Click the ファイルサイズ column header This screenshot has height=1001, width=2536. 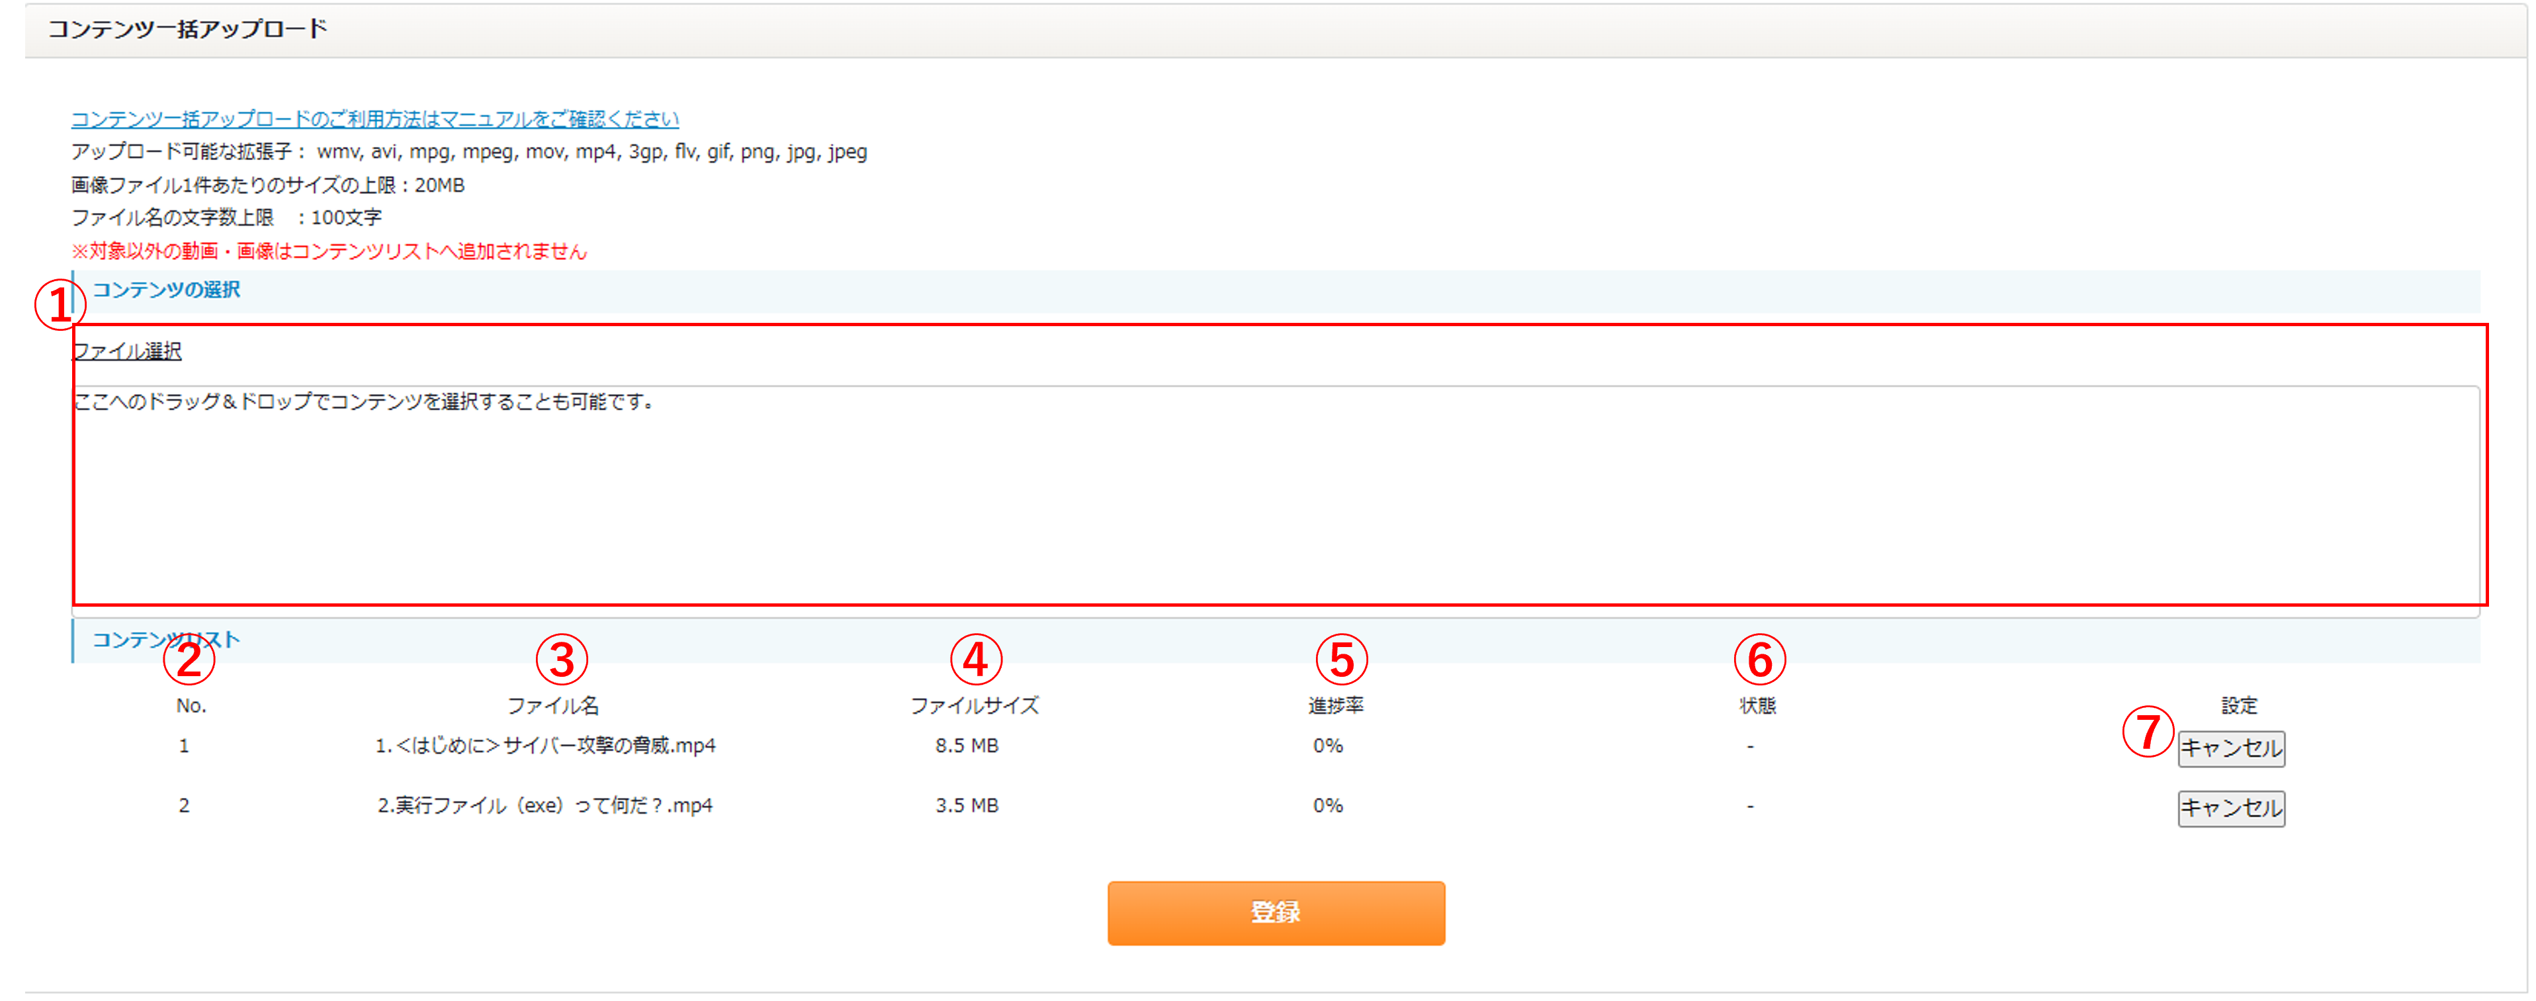pos(974,706)
